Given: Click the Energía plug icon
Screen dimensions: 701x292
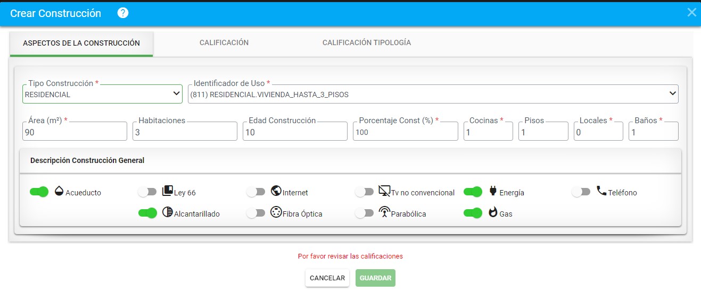Looking at the screenshot, I should [x=493, y=191].
